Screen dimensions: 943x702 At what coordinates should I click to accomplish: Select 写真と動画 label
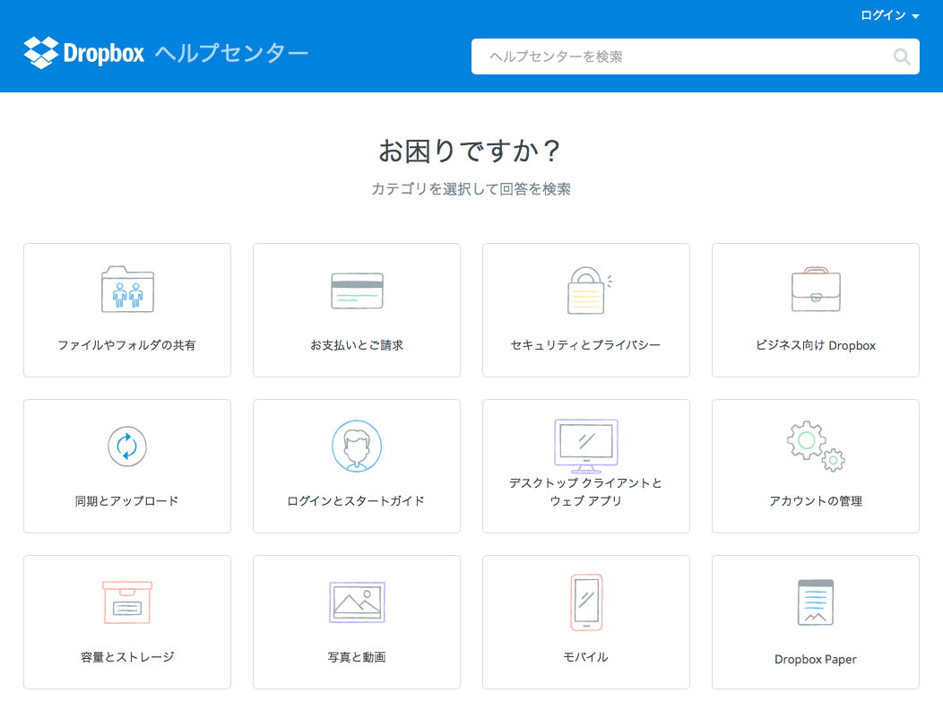pyautogui.click(x=357, y=657)
